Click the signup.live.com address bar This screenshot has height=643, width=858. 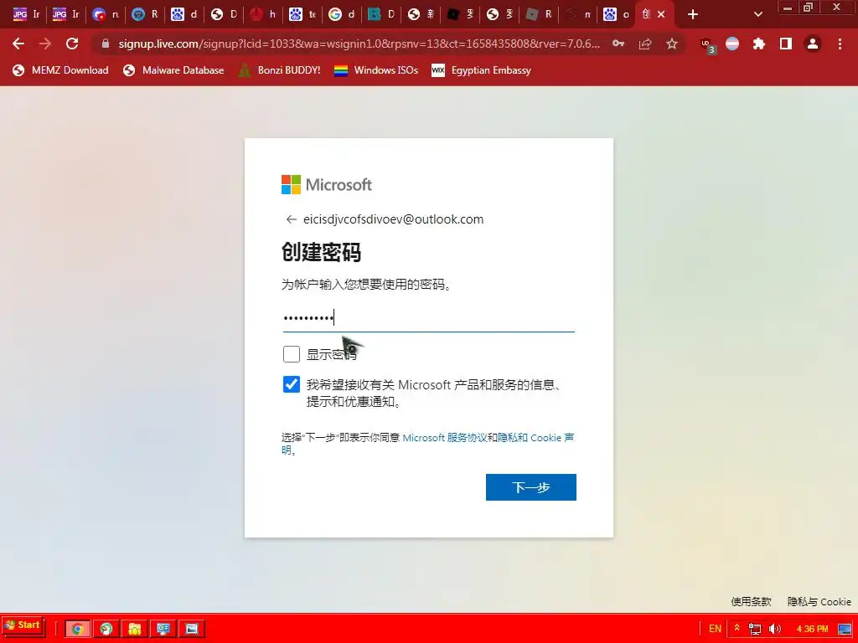(x=359, y=44)
